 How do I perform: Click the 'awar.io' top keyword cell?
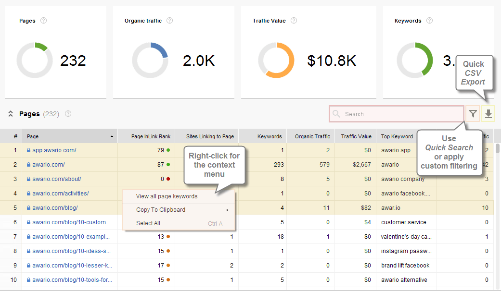pos(390,208)
